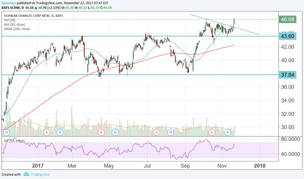Click the 40.0000 RSI axis label
The width and height of the screenshot is (304, 179).
click(290, 154)
